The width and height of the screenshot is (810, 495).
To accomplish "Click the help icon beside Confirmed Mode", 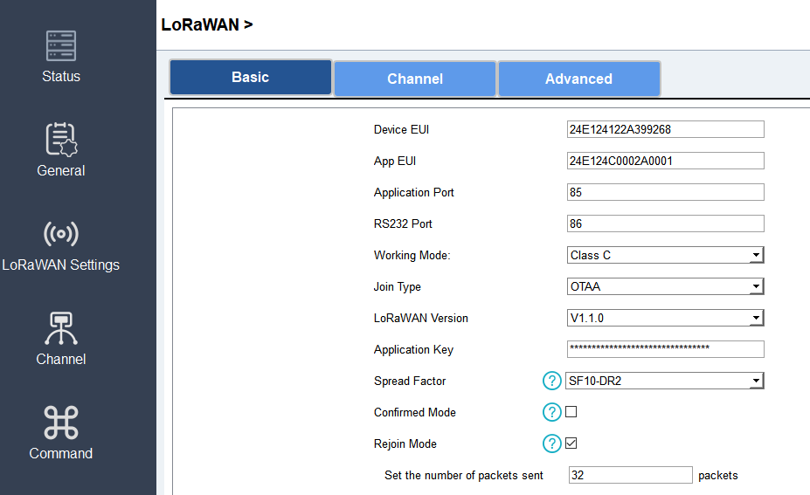I will 552,412.
